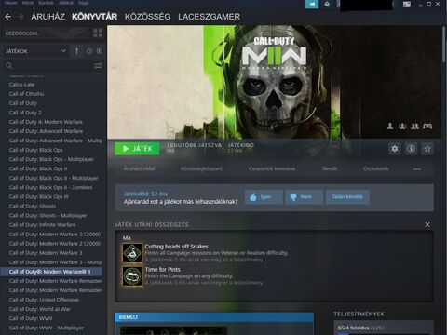Select Call of Duty: Infinite Warfare
Screen dimensions: 447x335
(42, 225)
